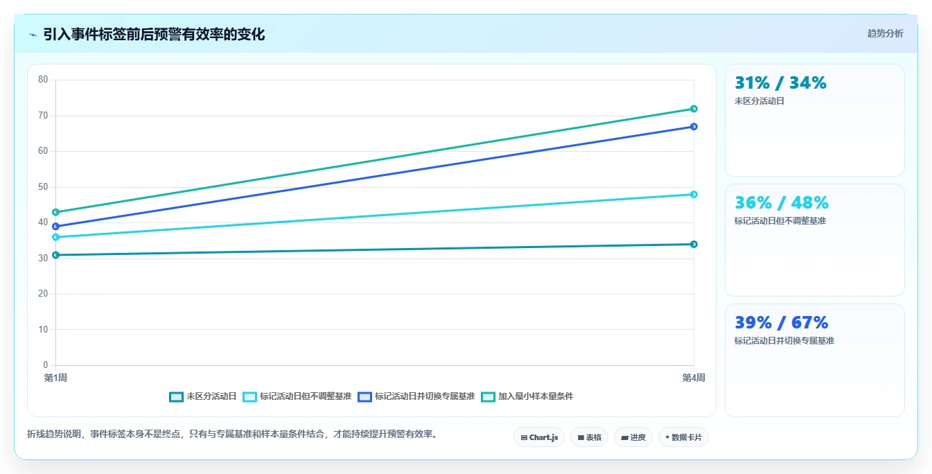The width and height of the screenshot is (932, 474).
Task: Click the 31% / 34% card value
Action: pyautogui.click(x=780, y=83)
